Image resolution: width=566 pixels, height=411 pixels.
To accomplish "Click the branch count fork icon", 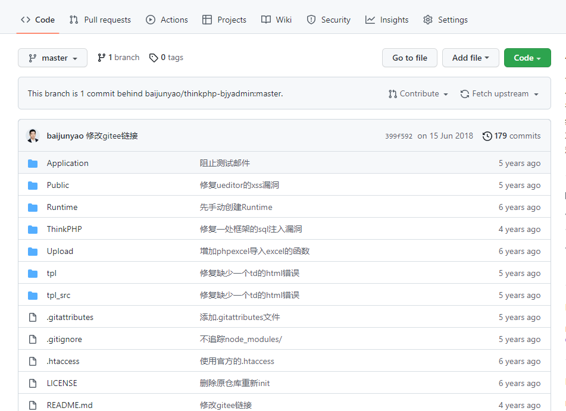I will [x=101, y=58].
